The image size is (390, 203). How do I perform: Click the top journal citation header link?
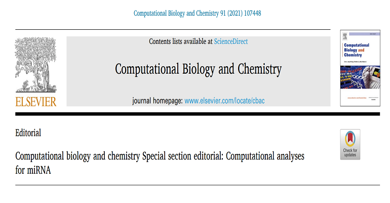coord(197,13)
